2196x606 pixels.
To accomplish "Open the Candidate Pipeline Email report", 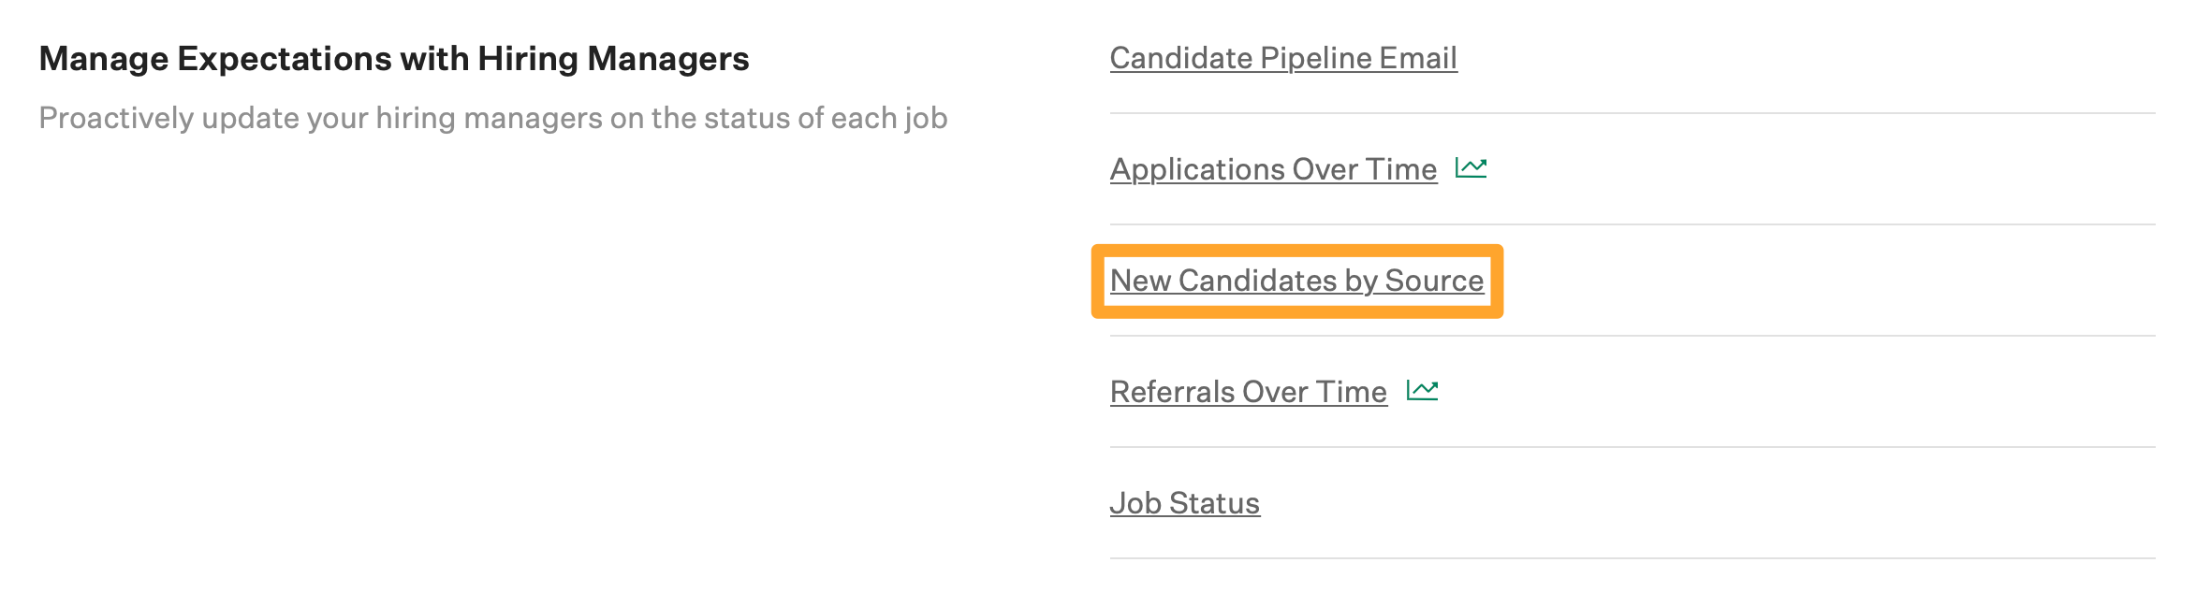I will (x=1282, y=57).
